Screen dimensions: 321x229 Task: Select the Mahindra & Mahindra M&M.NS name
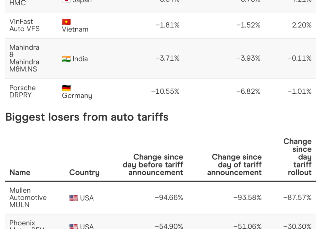[x=24, y=58]
